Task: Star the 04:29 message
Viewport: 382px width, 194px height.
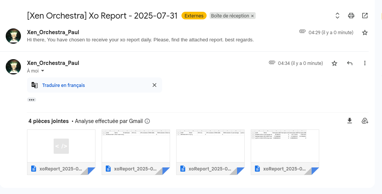Action: pyautogui.click(x=365, y=33)
